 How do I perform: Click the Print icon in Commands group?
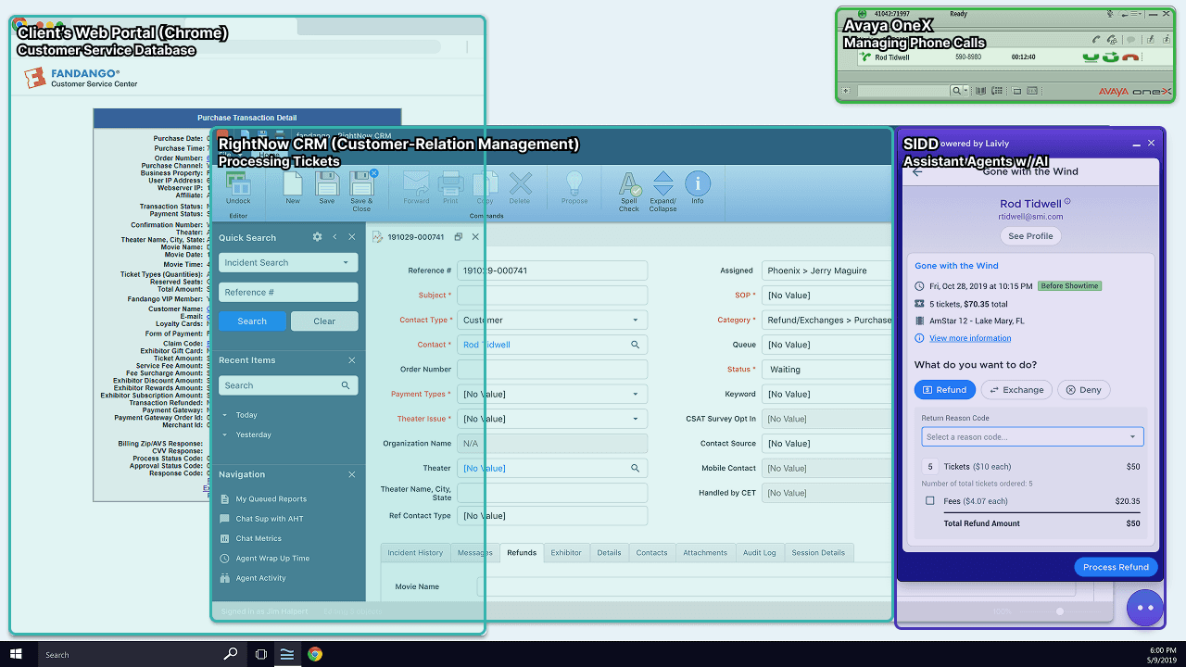pyautogui.click(x=451, y=183)
